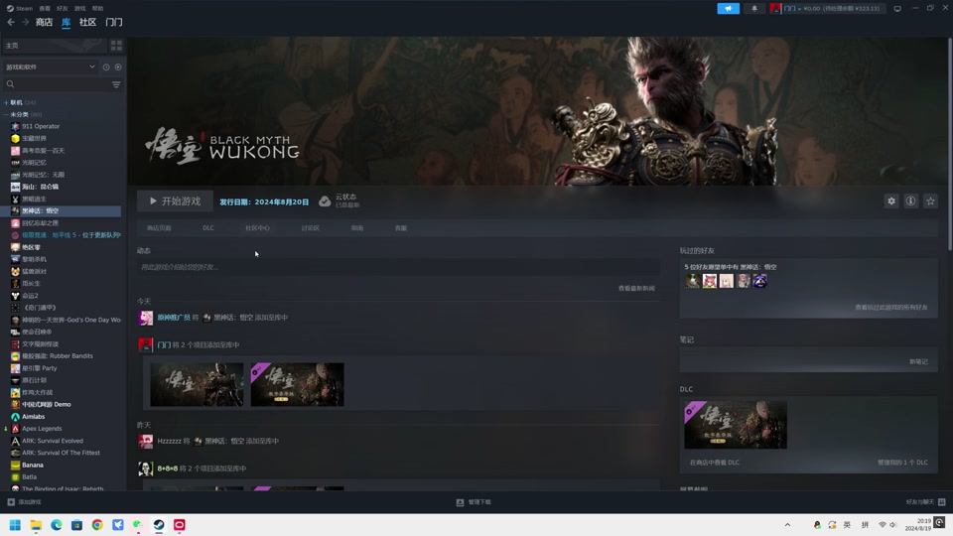The height and width of the screenshot is (536, 953).
Task: Open 管理下载 downloads manager
Action: (x=474, y=502)
